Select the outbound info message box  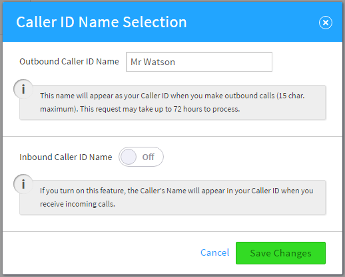pyautogui.click(x=172, y=102)
